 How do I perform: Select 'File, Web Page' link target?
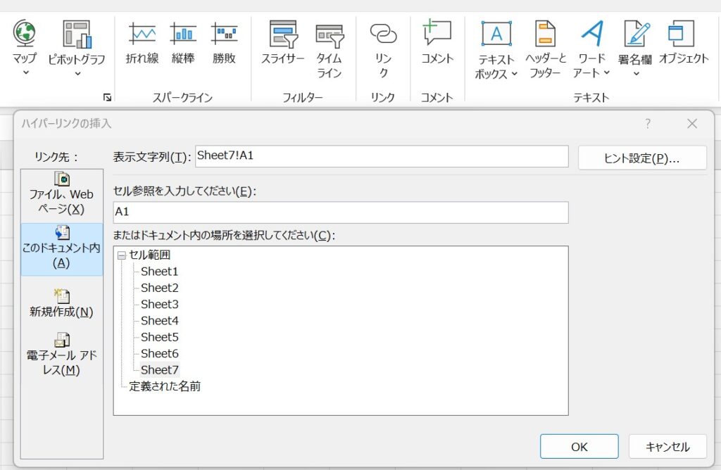pos(62,193)
